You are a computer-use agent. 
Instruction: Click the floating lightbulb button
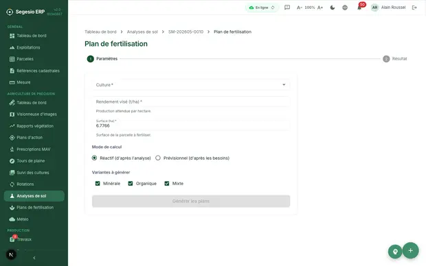[x=395, y=252]
